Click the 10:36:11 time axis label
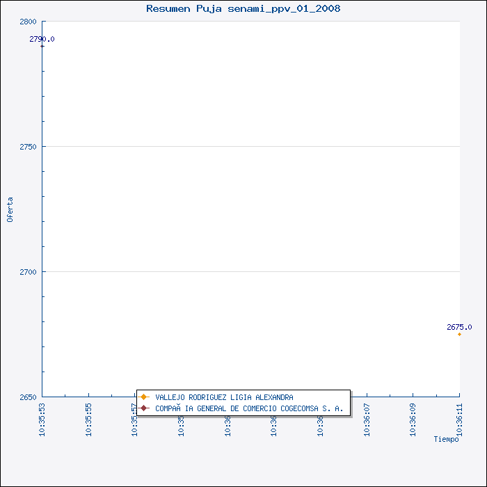This screenshot has width=487, height=487. (x=460, y=419)
